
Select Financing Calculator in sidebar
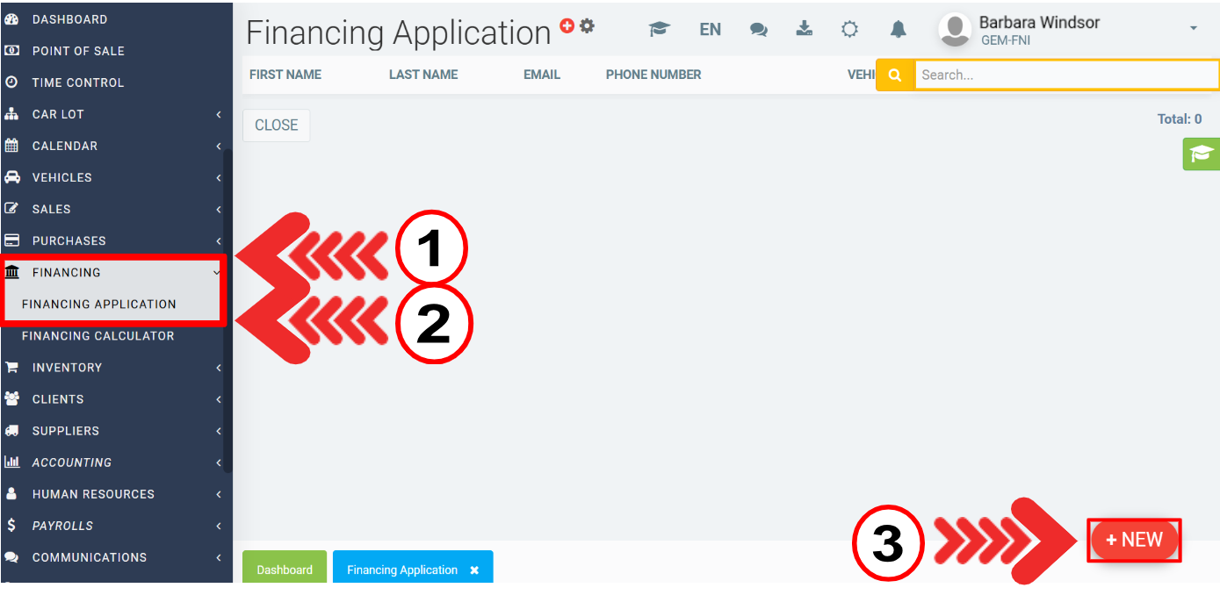pyautogui.click(x=98, y=336)
